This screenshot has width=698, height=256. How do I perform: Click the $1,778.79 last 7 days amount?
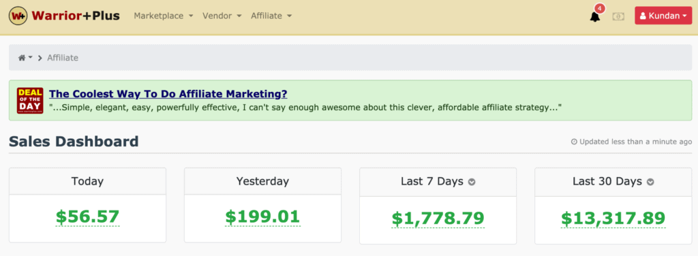[x=438, y=219]
